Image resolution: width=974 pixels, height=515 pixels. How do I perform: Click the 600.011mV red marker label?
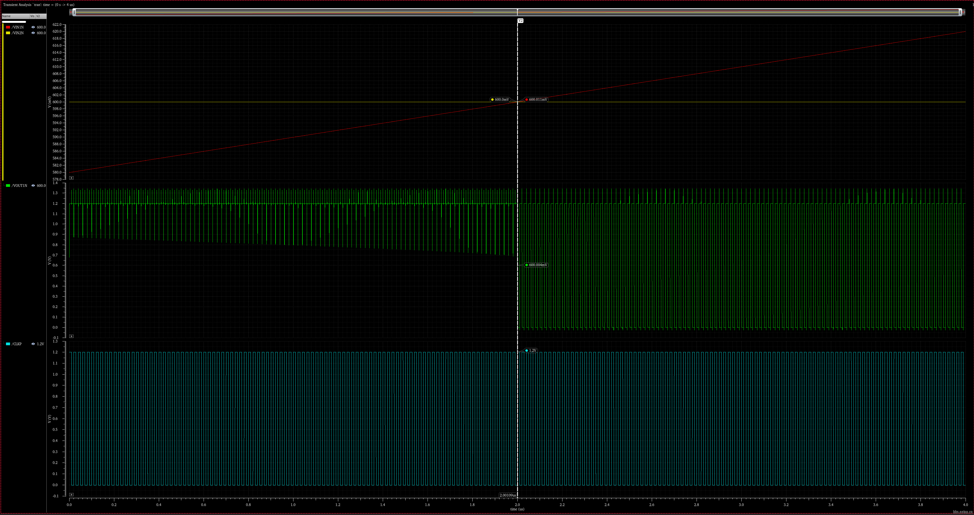(x=536, y=99)
